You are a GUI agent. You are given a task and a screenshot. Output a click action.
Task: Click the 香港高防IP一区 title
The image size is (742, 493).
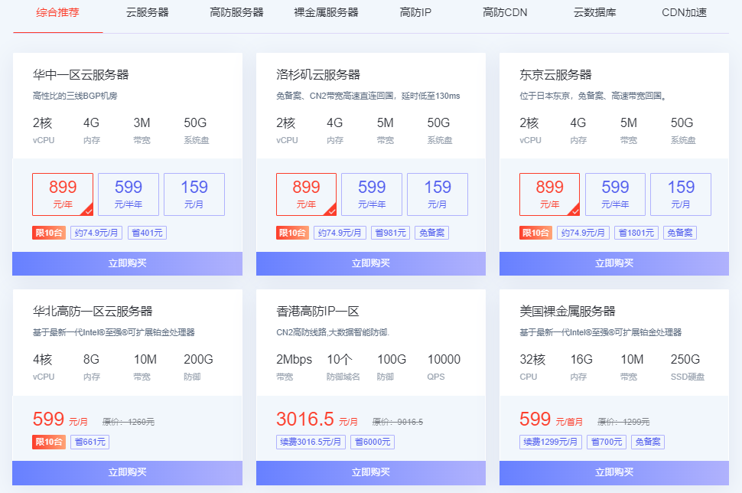coord(317,311)
